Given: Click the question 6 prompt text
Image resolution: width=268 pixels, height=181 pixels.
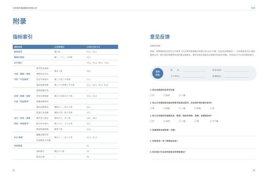Looking at the screenshot, I should [168, 152].
